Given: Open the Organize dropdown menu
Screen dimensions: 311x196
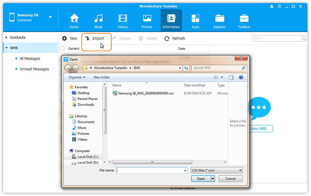Looking at the screenshot, I should [x=77, y=77].
